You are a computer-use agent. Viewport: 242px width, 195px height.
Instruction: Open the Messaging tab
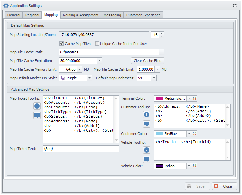pyautogui.click(x=112, y=15)
